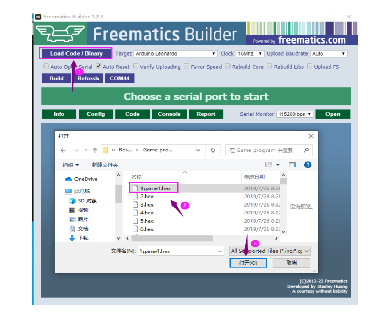Select OneDrive in navigation pane
The width and height of the screenshot is (383, 326).
[x=81, y=179]
